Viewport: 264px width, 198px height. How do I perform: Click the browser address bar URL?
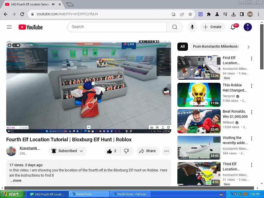67,14
